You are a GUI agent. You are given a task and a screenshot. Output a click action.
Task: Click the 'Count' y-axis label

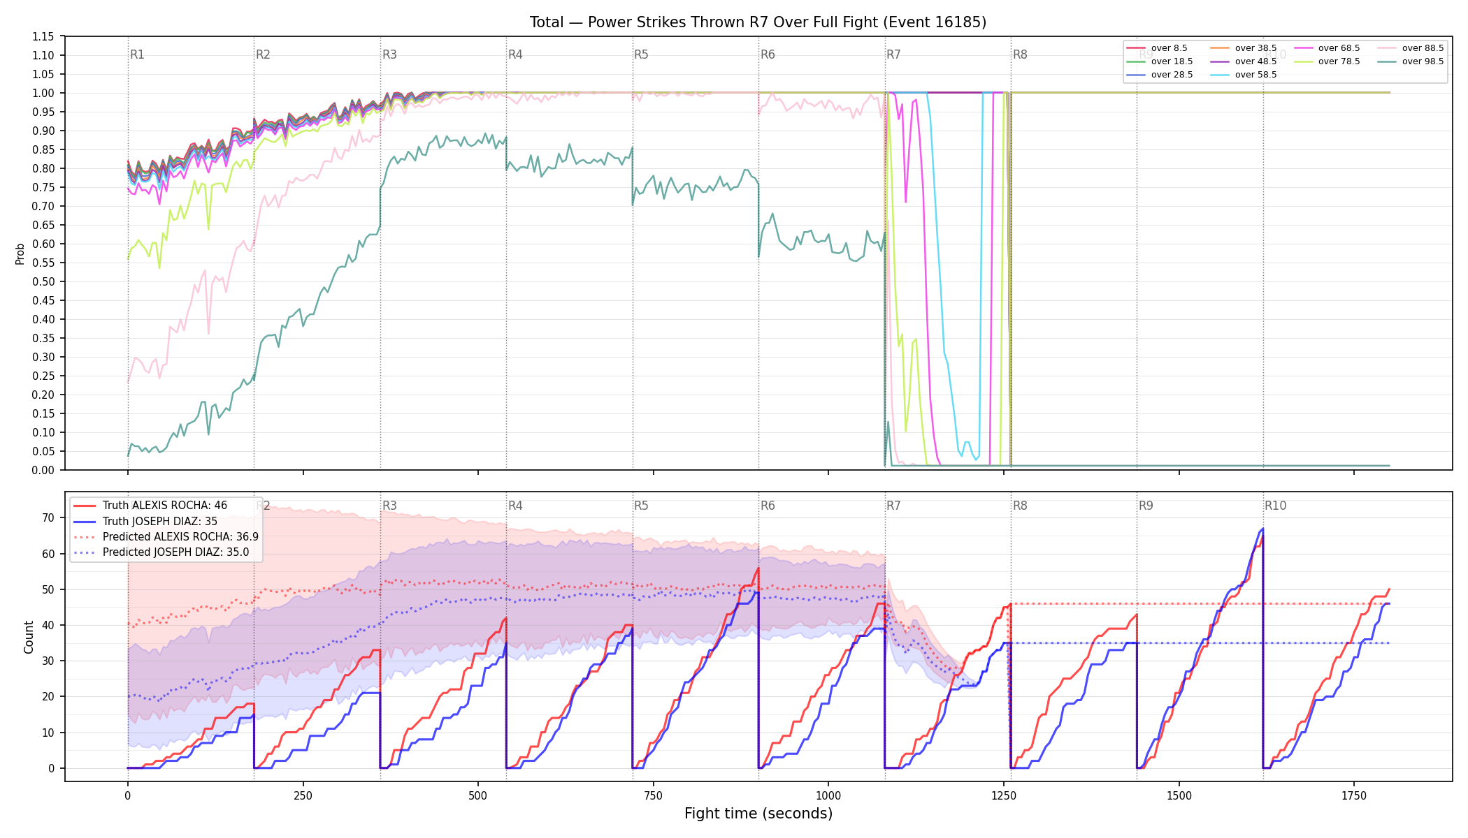pyautogui.click(x=29, y=637)
